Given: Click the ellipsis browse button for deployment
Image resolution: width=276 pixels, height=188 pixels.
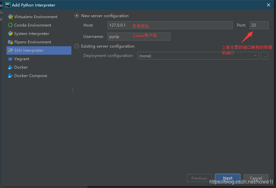Looking at the screenshot, I should click(265, 56).
